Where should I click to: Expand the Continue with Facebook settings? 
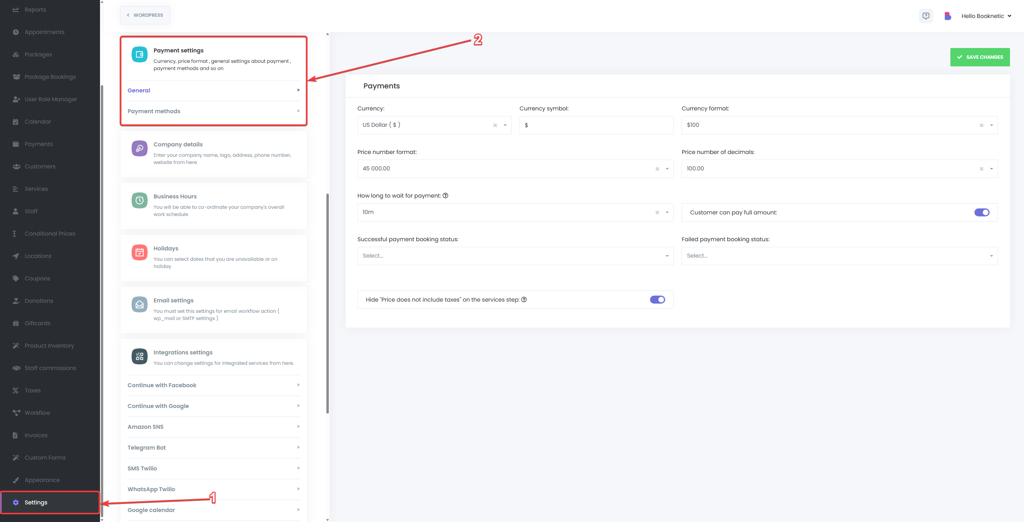pos(214,385)
